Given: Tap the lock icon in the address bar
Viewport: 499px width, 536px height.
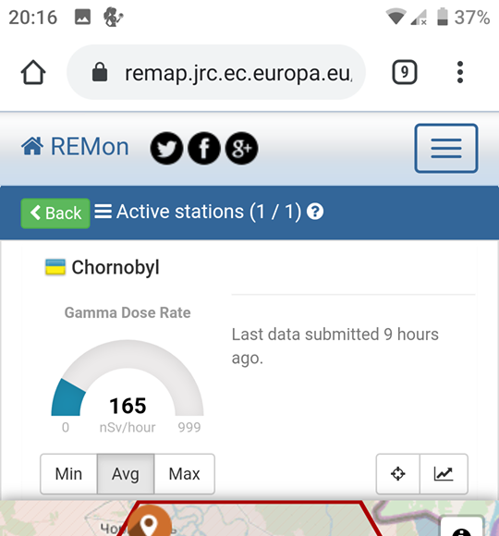Looking at the screenshot, I should pos(100,72).
